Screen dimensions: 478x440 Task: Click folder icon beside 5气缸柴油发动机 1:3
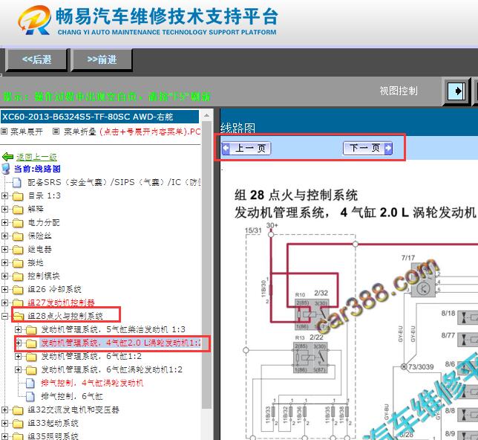click(31, 329)
